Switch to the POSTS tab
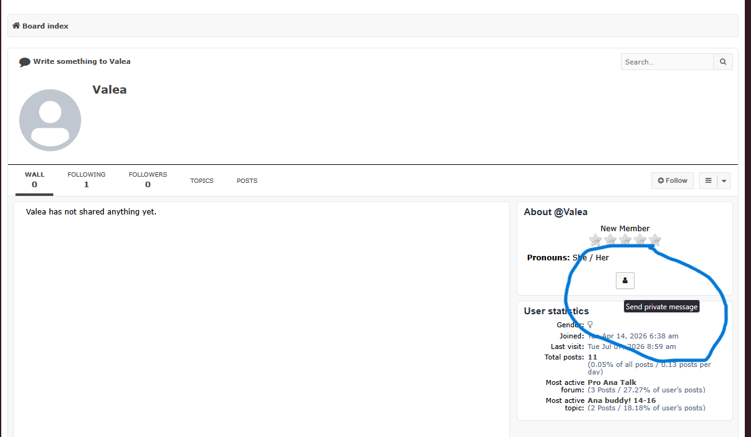This screenshot has width=751, height=437. pos(247,181)
